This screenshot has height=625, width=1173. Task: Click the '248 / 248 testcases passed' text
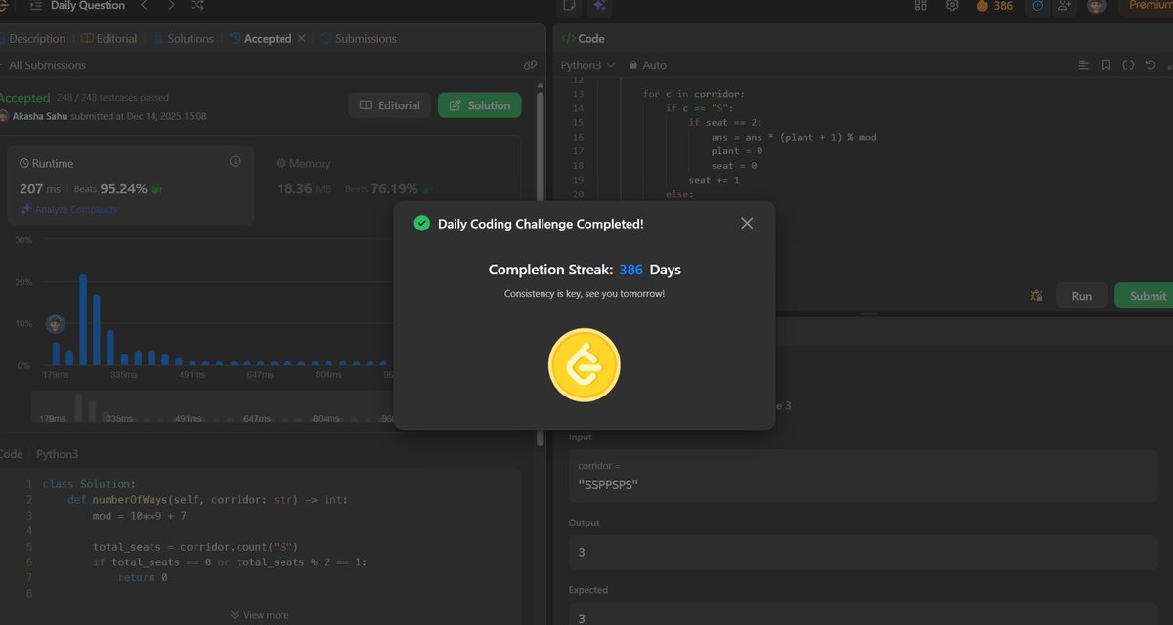(x=112, y=98)
